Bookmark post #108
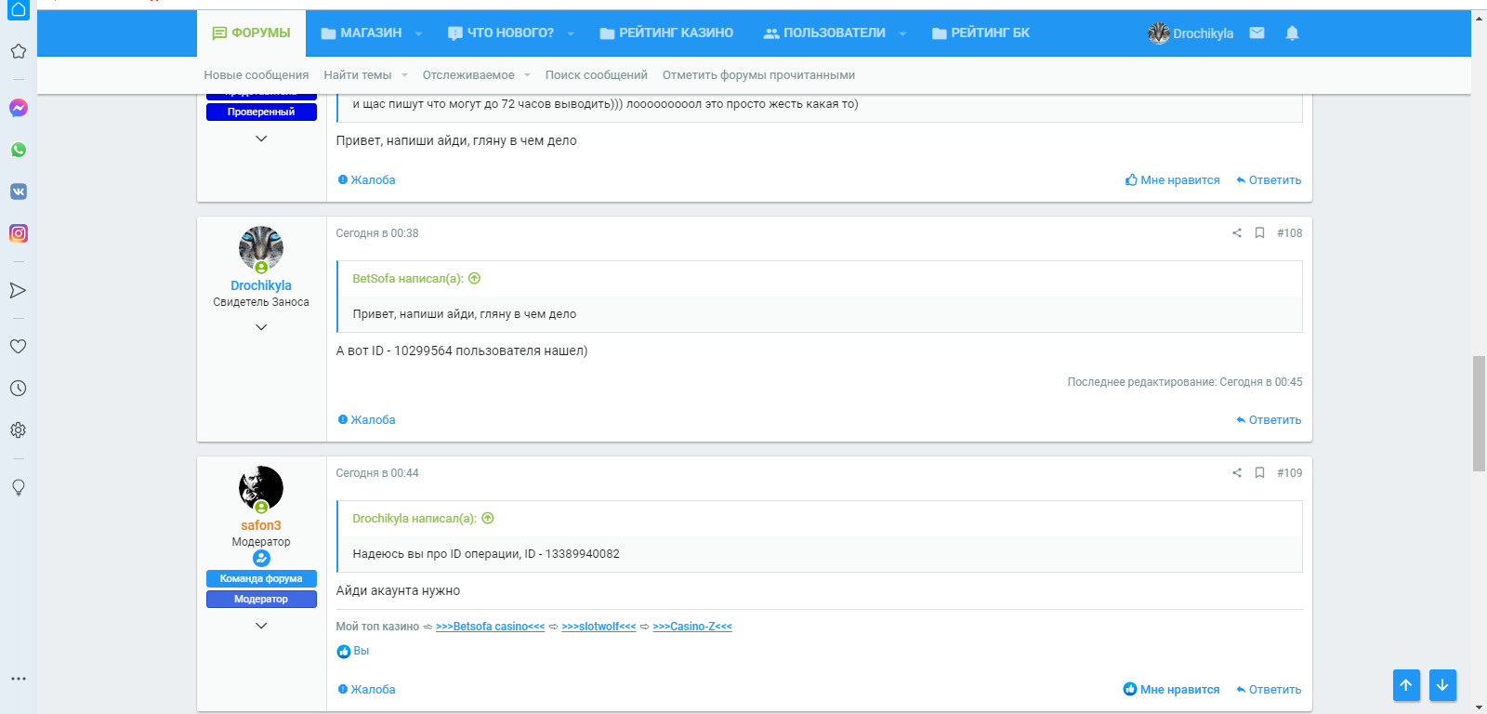 tap(1259, 233)
